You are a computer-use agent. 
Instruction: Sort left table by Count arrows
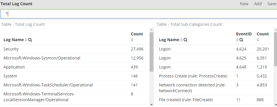click(x=132, y=40)
